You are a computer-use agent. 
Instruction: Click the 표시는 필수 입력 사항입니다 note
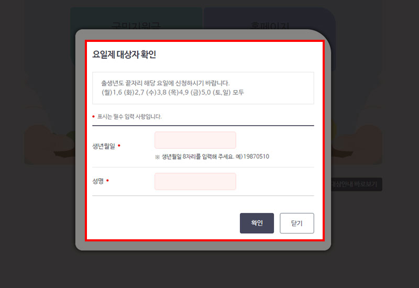click(x=129, y=116)
